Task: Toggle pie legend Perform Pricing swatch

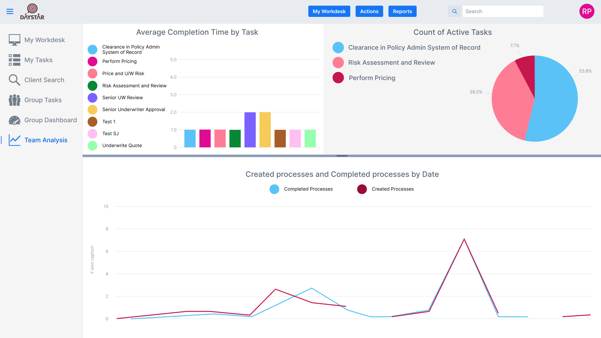Action: 338,78
